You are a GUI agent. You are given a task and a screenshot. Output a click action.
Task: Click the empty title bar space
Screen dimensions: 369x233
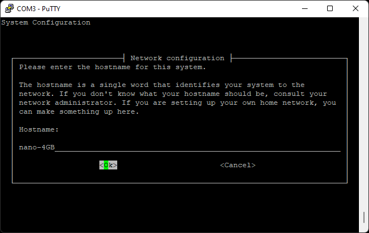[184, 8]
